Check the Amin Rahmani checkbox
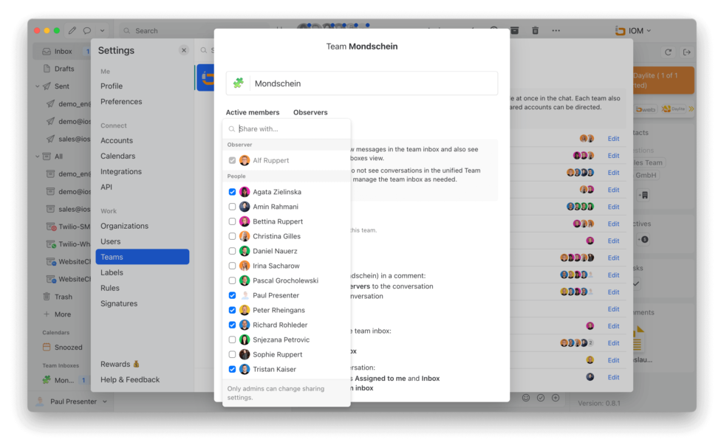 pyautogui.click(x=232, y=206)
